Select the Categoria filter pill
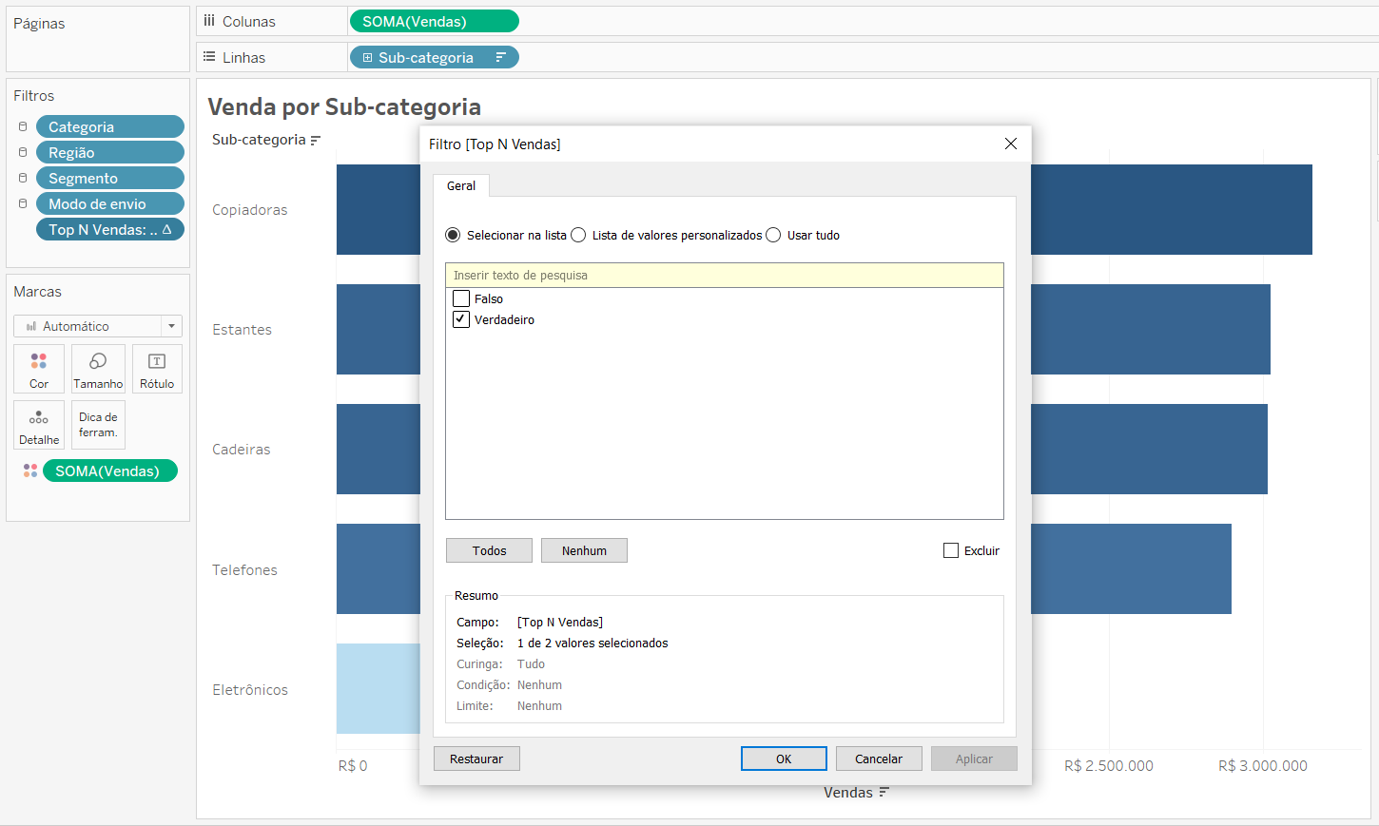 click(110, 126)
